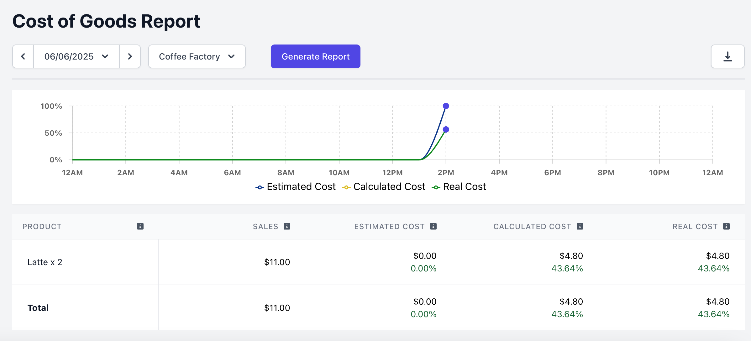Screen dimensions: 751x341
Task: Toggle Estimated Cost series in chart legend
Action: click(296, 187)
